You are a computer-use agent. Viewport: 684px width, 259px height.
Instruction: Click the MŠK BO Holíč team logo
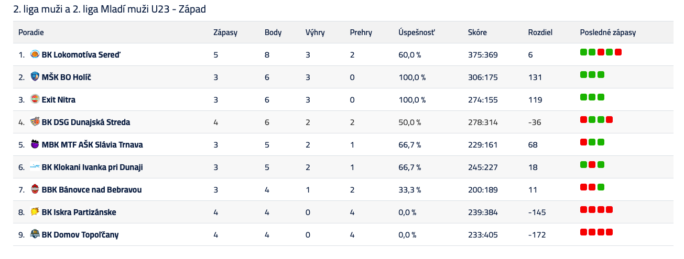[35, 76]
